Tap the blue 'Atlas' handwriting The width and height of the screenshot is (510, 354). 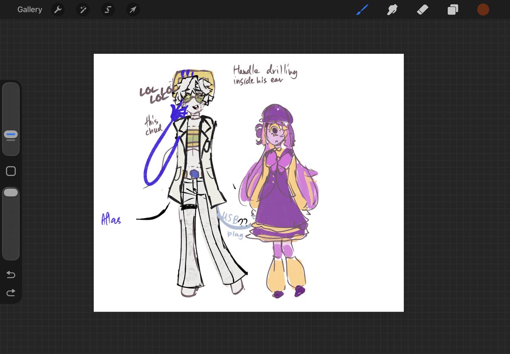click(x=111, y=218)
